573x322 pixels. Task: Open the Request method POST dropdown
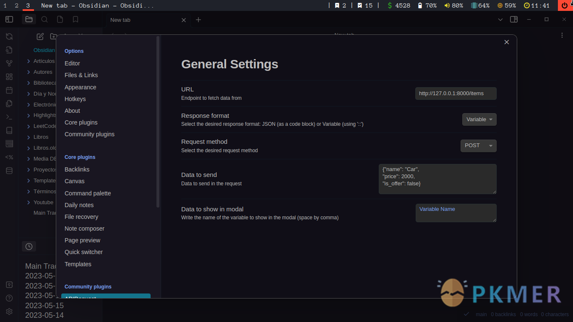(479, 145)
